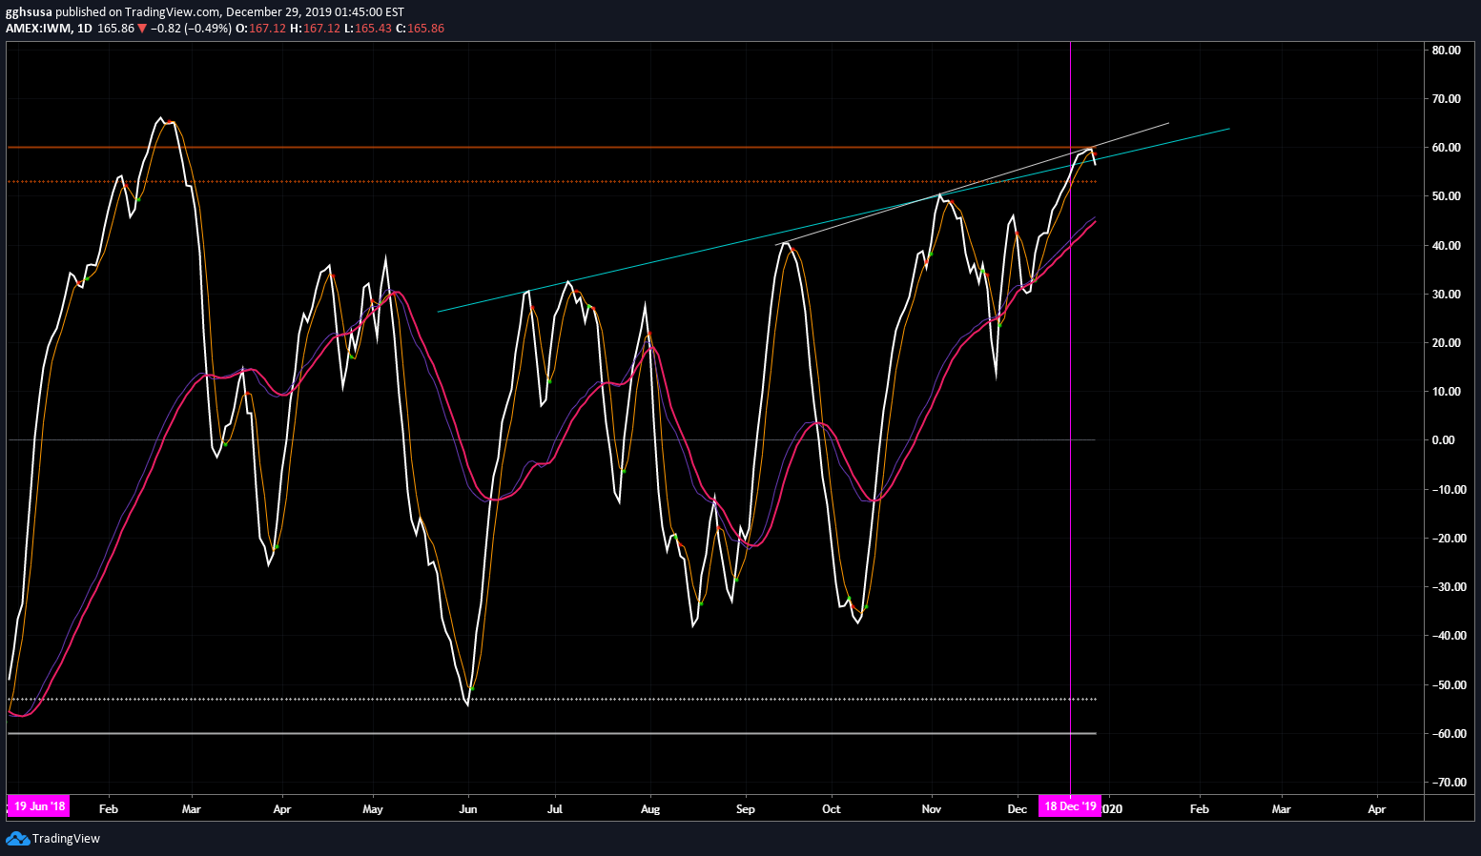Select the close price C:165.86
Image resolution: width=1481 pixels, height=856 pixels.
point(421,29)
